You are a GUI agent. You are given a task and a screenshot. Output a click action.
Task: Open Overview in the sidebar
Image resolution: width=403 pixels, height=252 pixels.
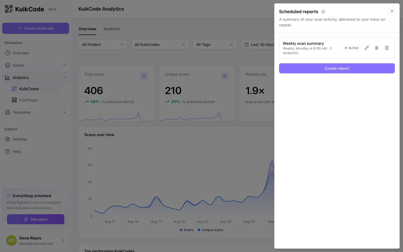(36, 53)
